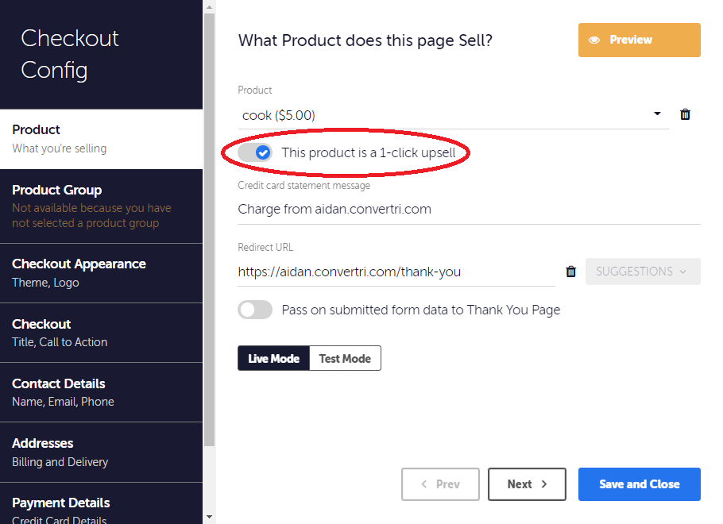Open the Product dropdown arrow
Screen dimensions: 723x524
tap(657, 114)
